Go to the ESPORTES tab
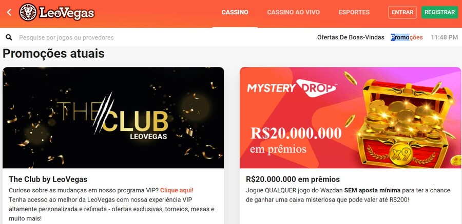 click(x=354, y=12)
